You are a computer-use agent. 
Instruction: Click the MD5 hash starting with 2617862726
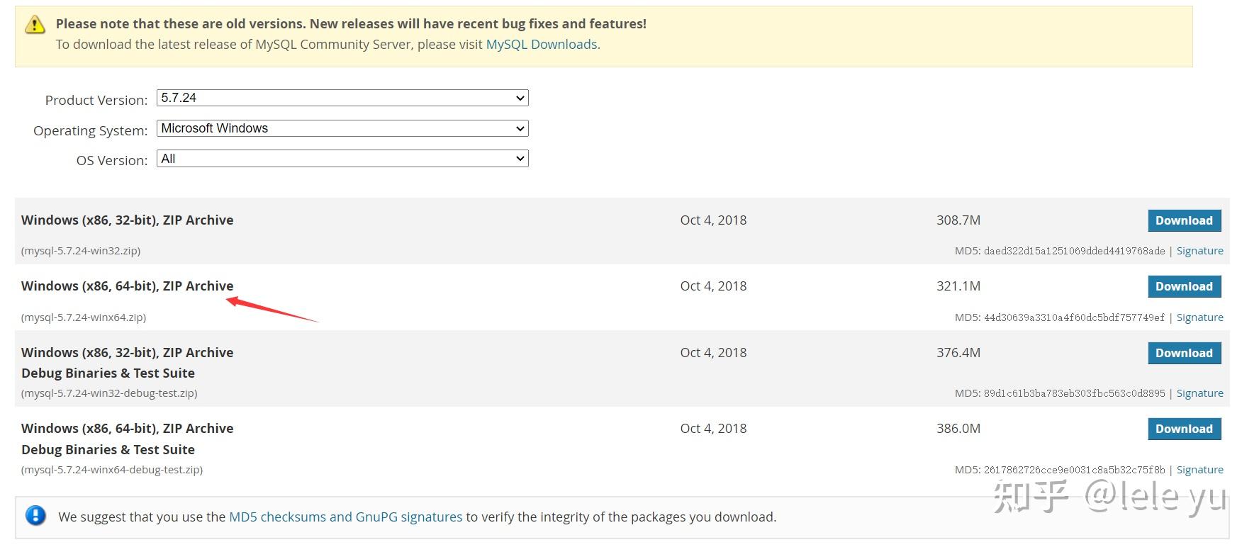(1074, 470)
